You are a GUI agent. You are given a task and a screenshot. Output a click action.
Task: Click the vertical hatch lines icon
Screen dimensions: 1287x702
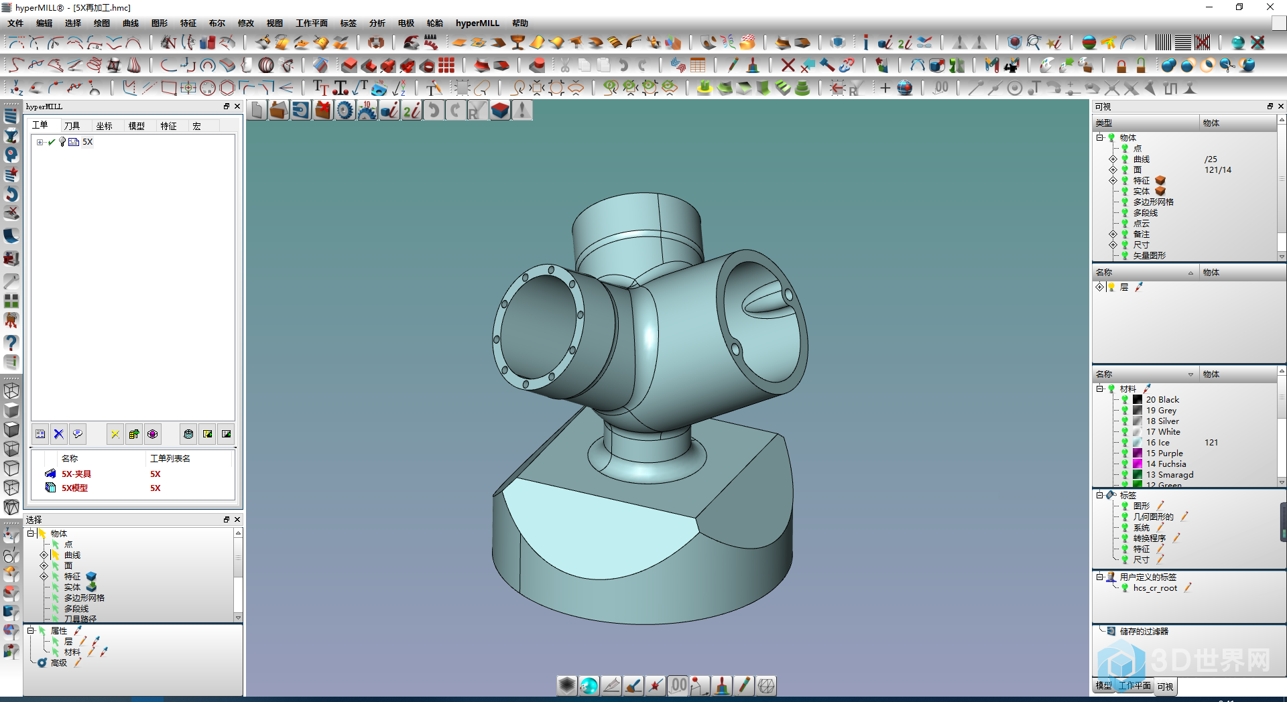click(x=1163, y=42)
